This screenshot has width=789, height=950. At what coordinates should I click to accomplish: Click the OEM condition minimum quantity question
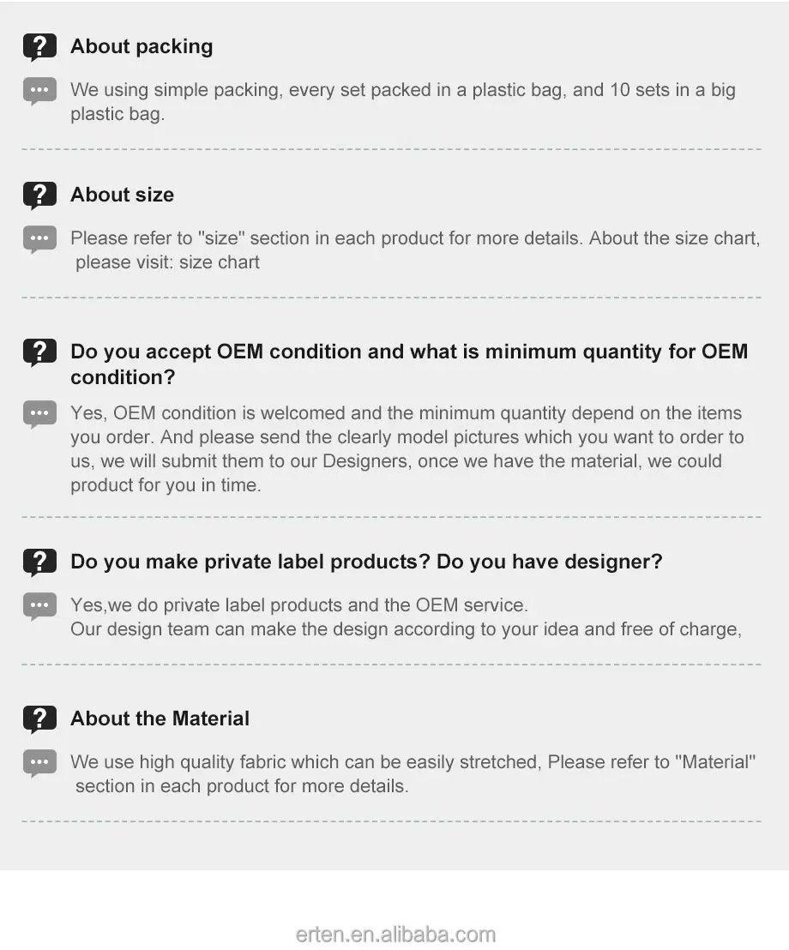(x=409, y=364)
